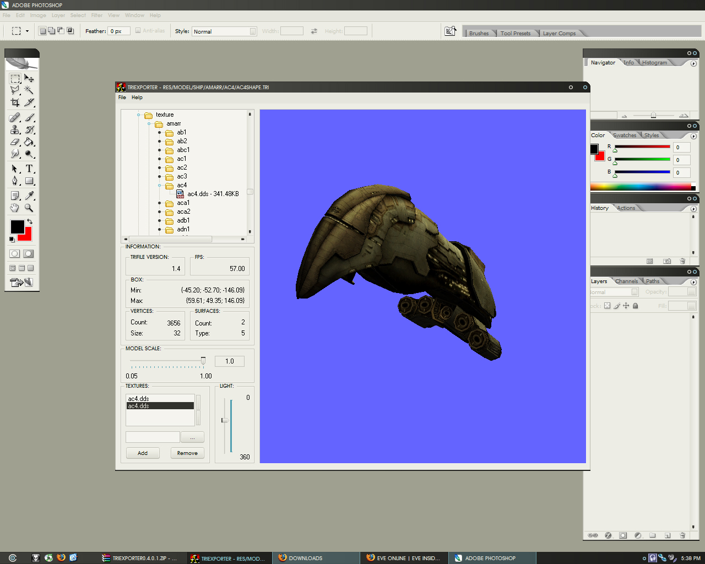Toggle the lock all layer icon
Viewport: 705px width, 564px height.
click(x=635, y=306)
